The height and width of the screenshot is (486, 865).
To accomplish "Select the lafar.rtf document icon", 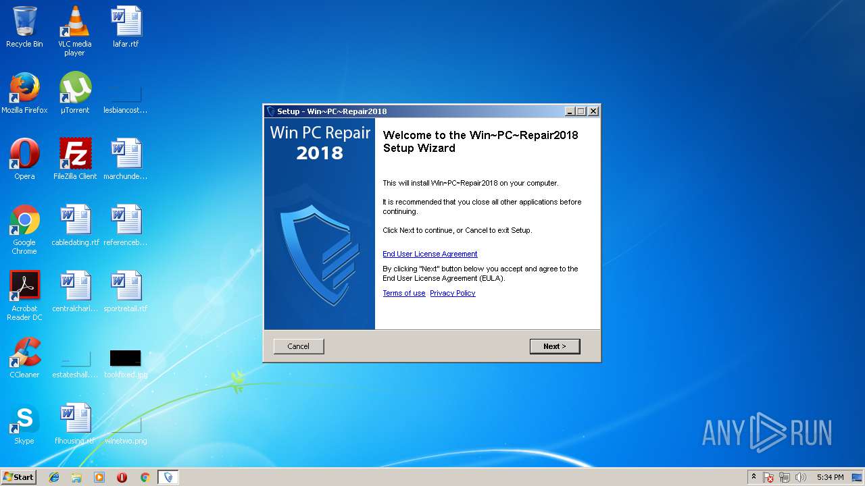I will (x=126, y=27).
